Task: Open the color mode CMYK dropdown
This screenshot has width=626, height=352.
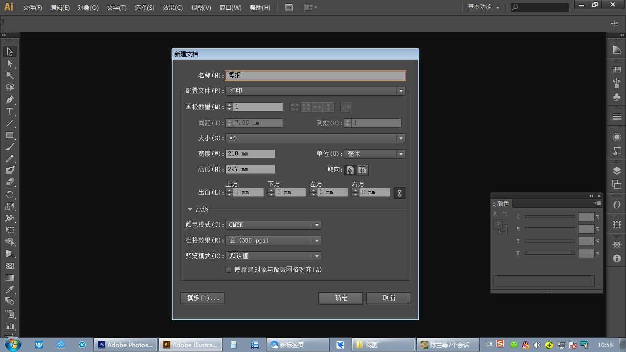Action: click(273, 225)
